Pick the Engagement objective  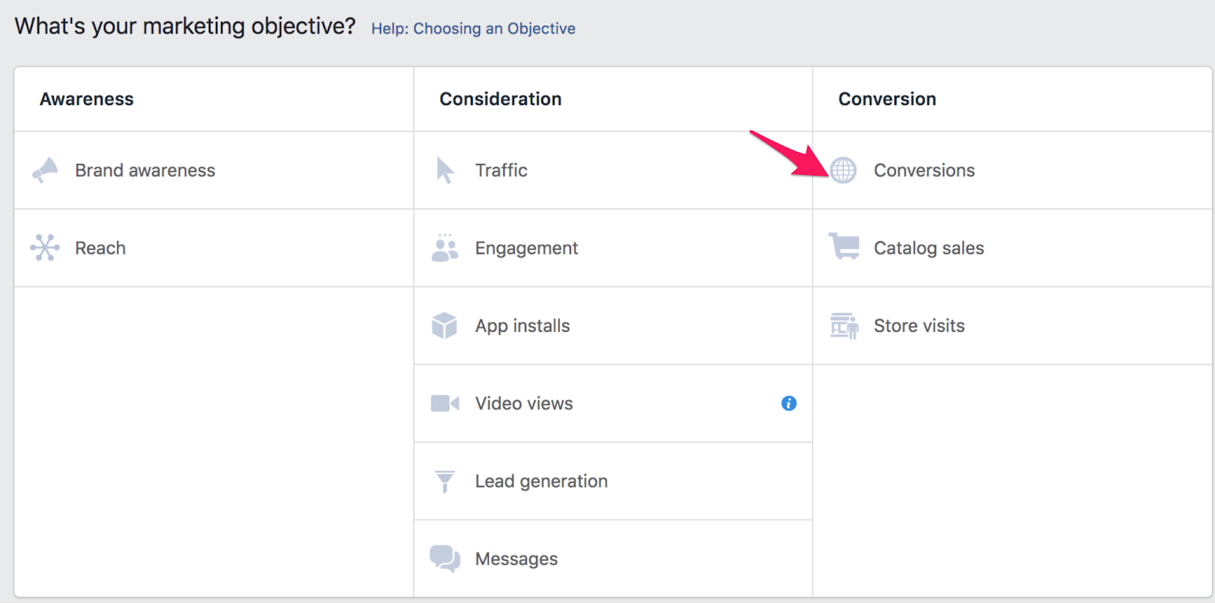613,248
